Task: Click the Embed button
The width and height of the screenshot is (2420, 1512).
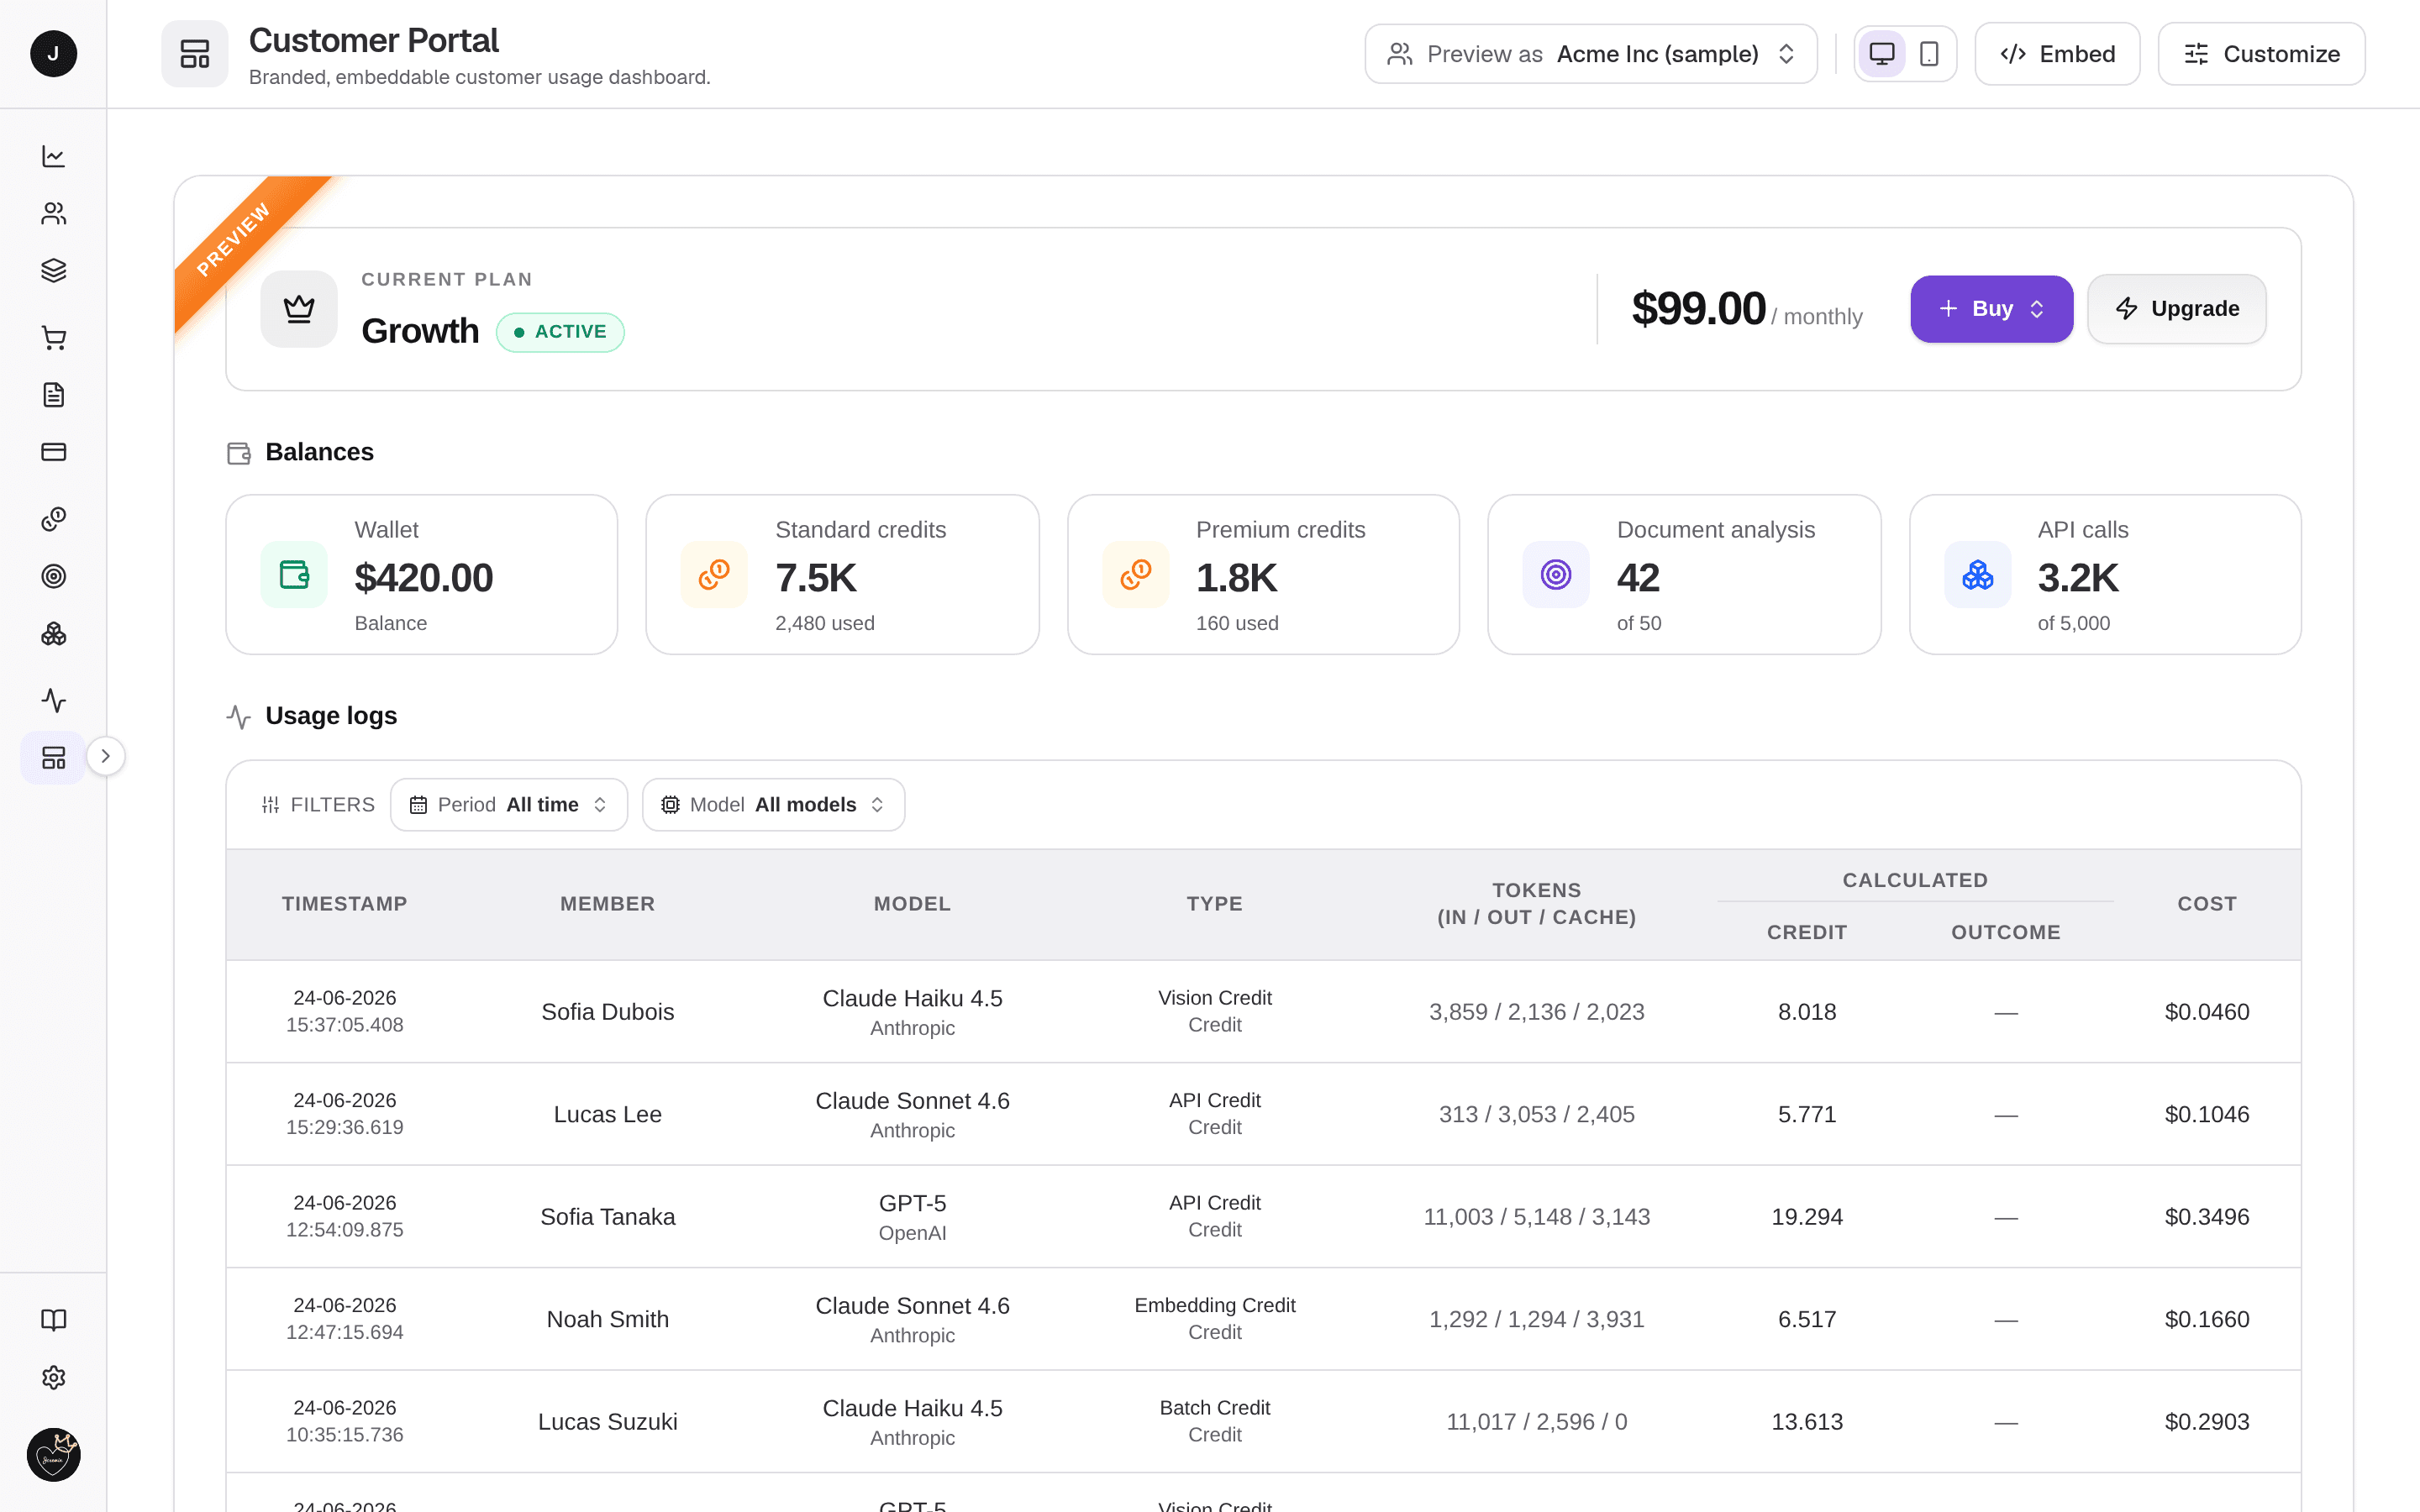Action: pos(2057,54)
